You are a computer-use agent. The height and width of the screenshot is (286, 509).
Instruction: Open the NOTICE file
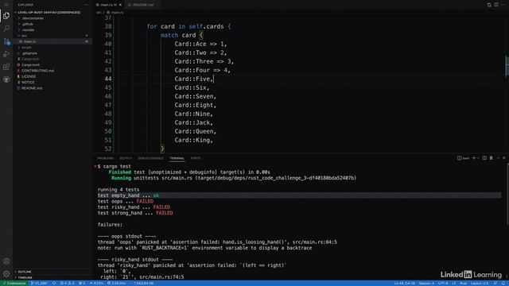pyautogui.click(x=28, y=83)
